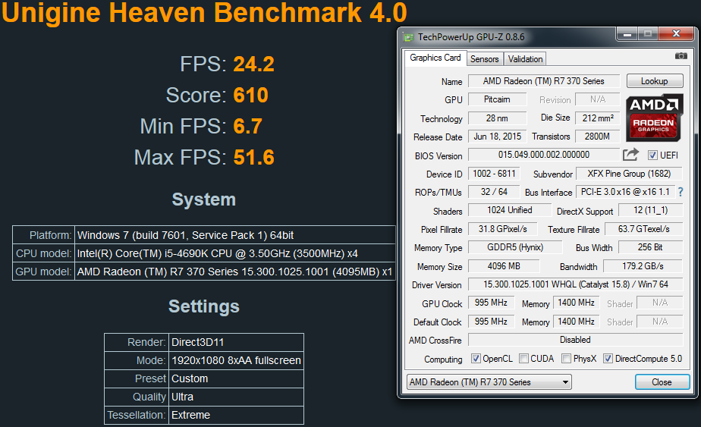Click the GPU field showing Pitcairn
This screenshot has width=701, height=427.
coord(497,99)
